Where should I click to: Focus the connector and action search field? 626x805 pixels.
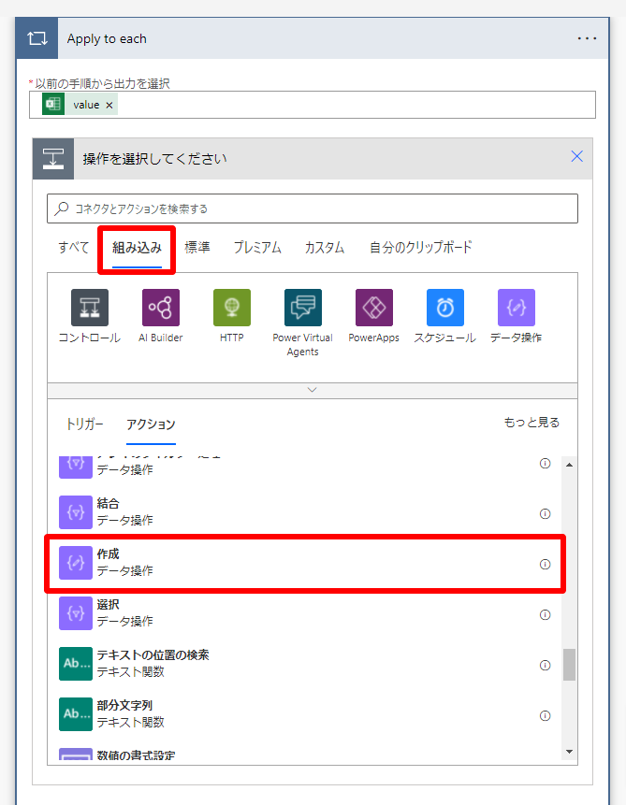coord(313,208)
